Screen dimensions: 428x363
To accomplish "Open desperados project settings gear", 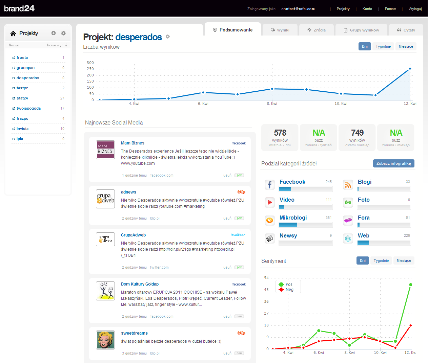I will pos(168,37).
